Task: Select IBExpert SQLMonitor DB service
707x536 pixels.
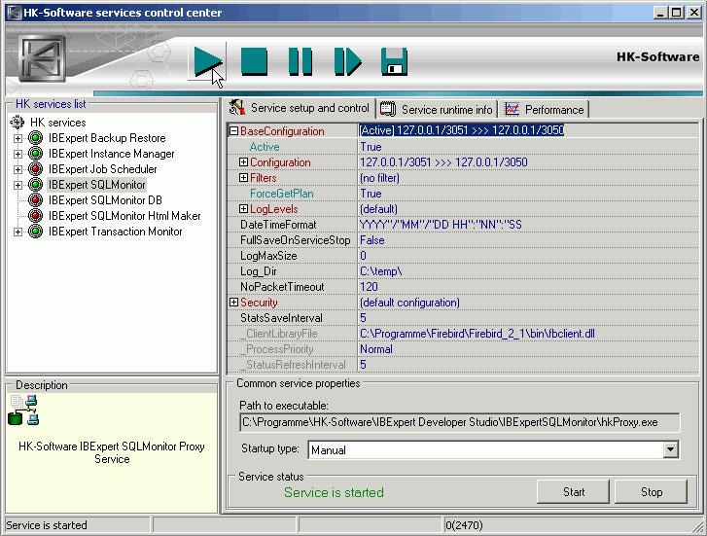Action: click(x=105, y=200)
